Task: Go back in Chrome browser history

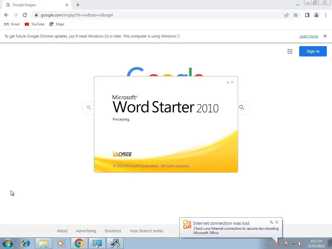Action: (6, 15)
